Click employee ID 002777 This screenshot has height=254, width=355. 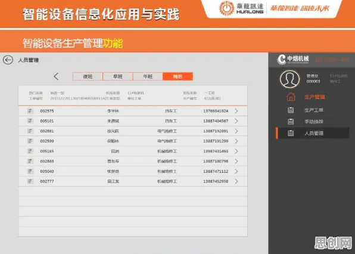(47, 181)
